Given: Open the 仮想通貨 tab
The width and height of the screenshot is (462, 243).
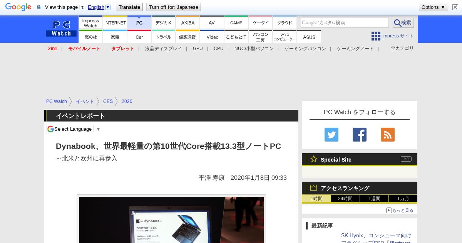Looking at the screenshot, I should pyautogui.click(x=188, y=37).
